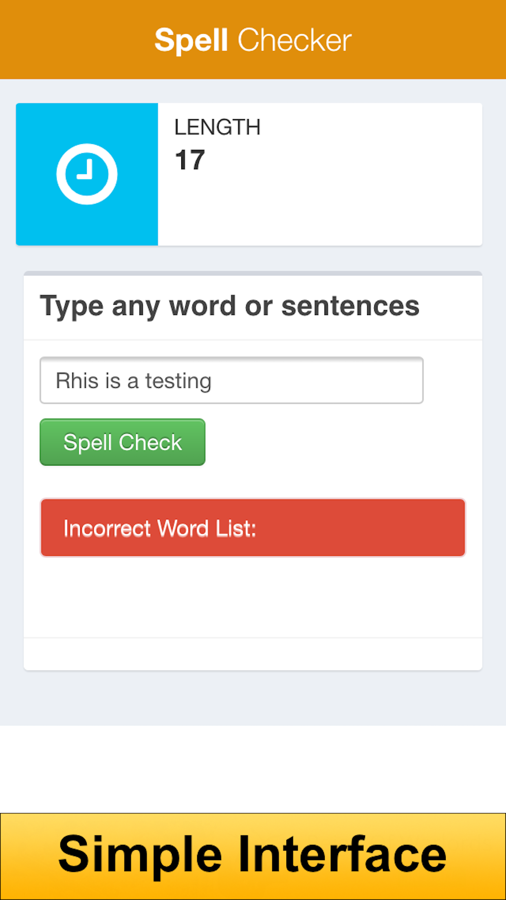Click the empty area below Incorrect Word List

[x=253, y=597]
